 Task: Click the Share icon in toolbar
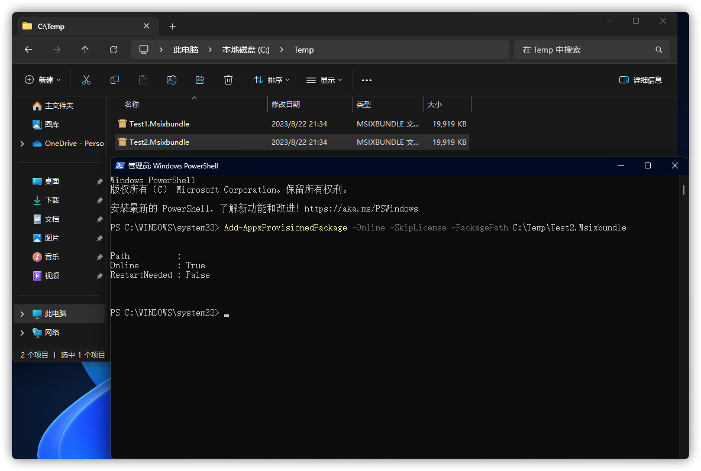200,80
